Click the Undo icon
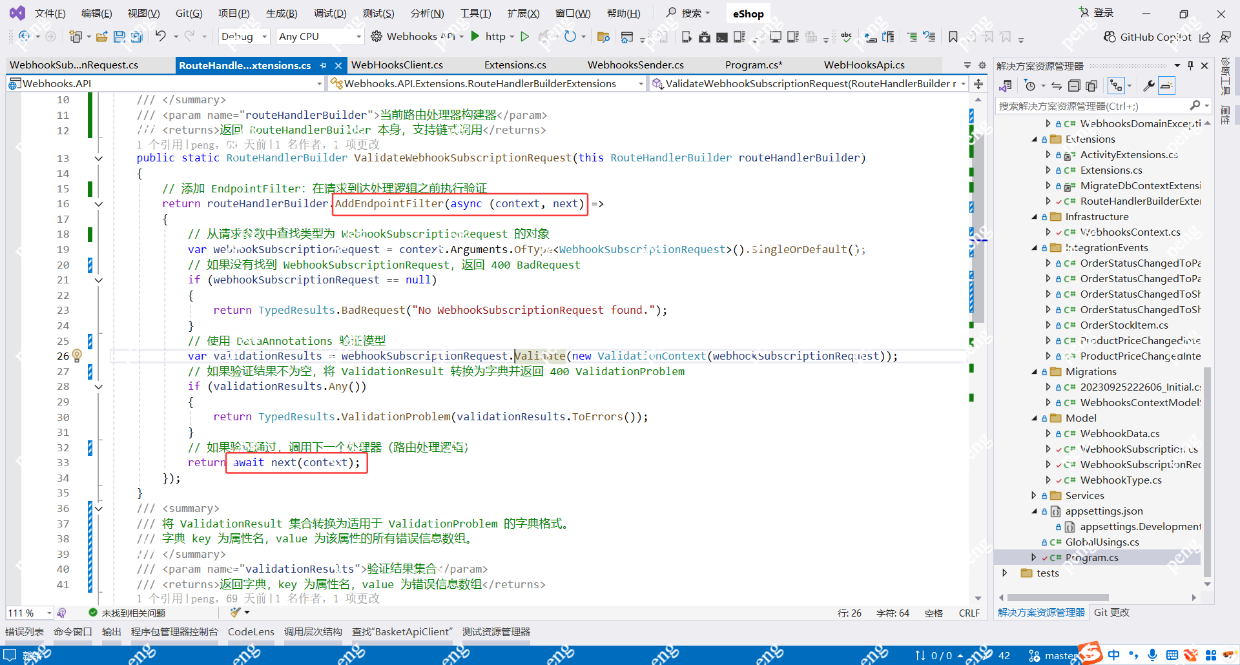The width and height of the screenshot is (1240, 665). tap(161, 37)
